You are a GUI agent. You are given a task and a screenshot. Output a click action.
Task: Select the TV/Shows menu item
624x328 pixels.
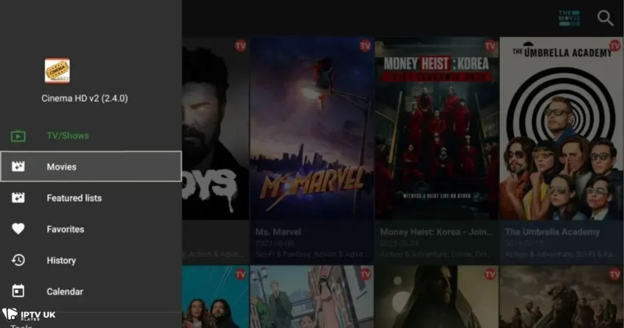tap(91, 136)
